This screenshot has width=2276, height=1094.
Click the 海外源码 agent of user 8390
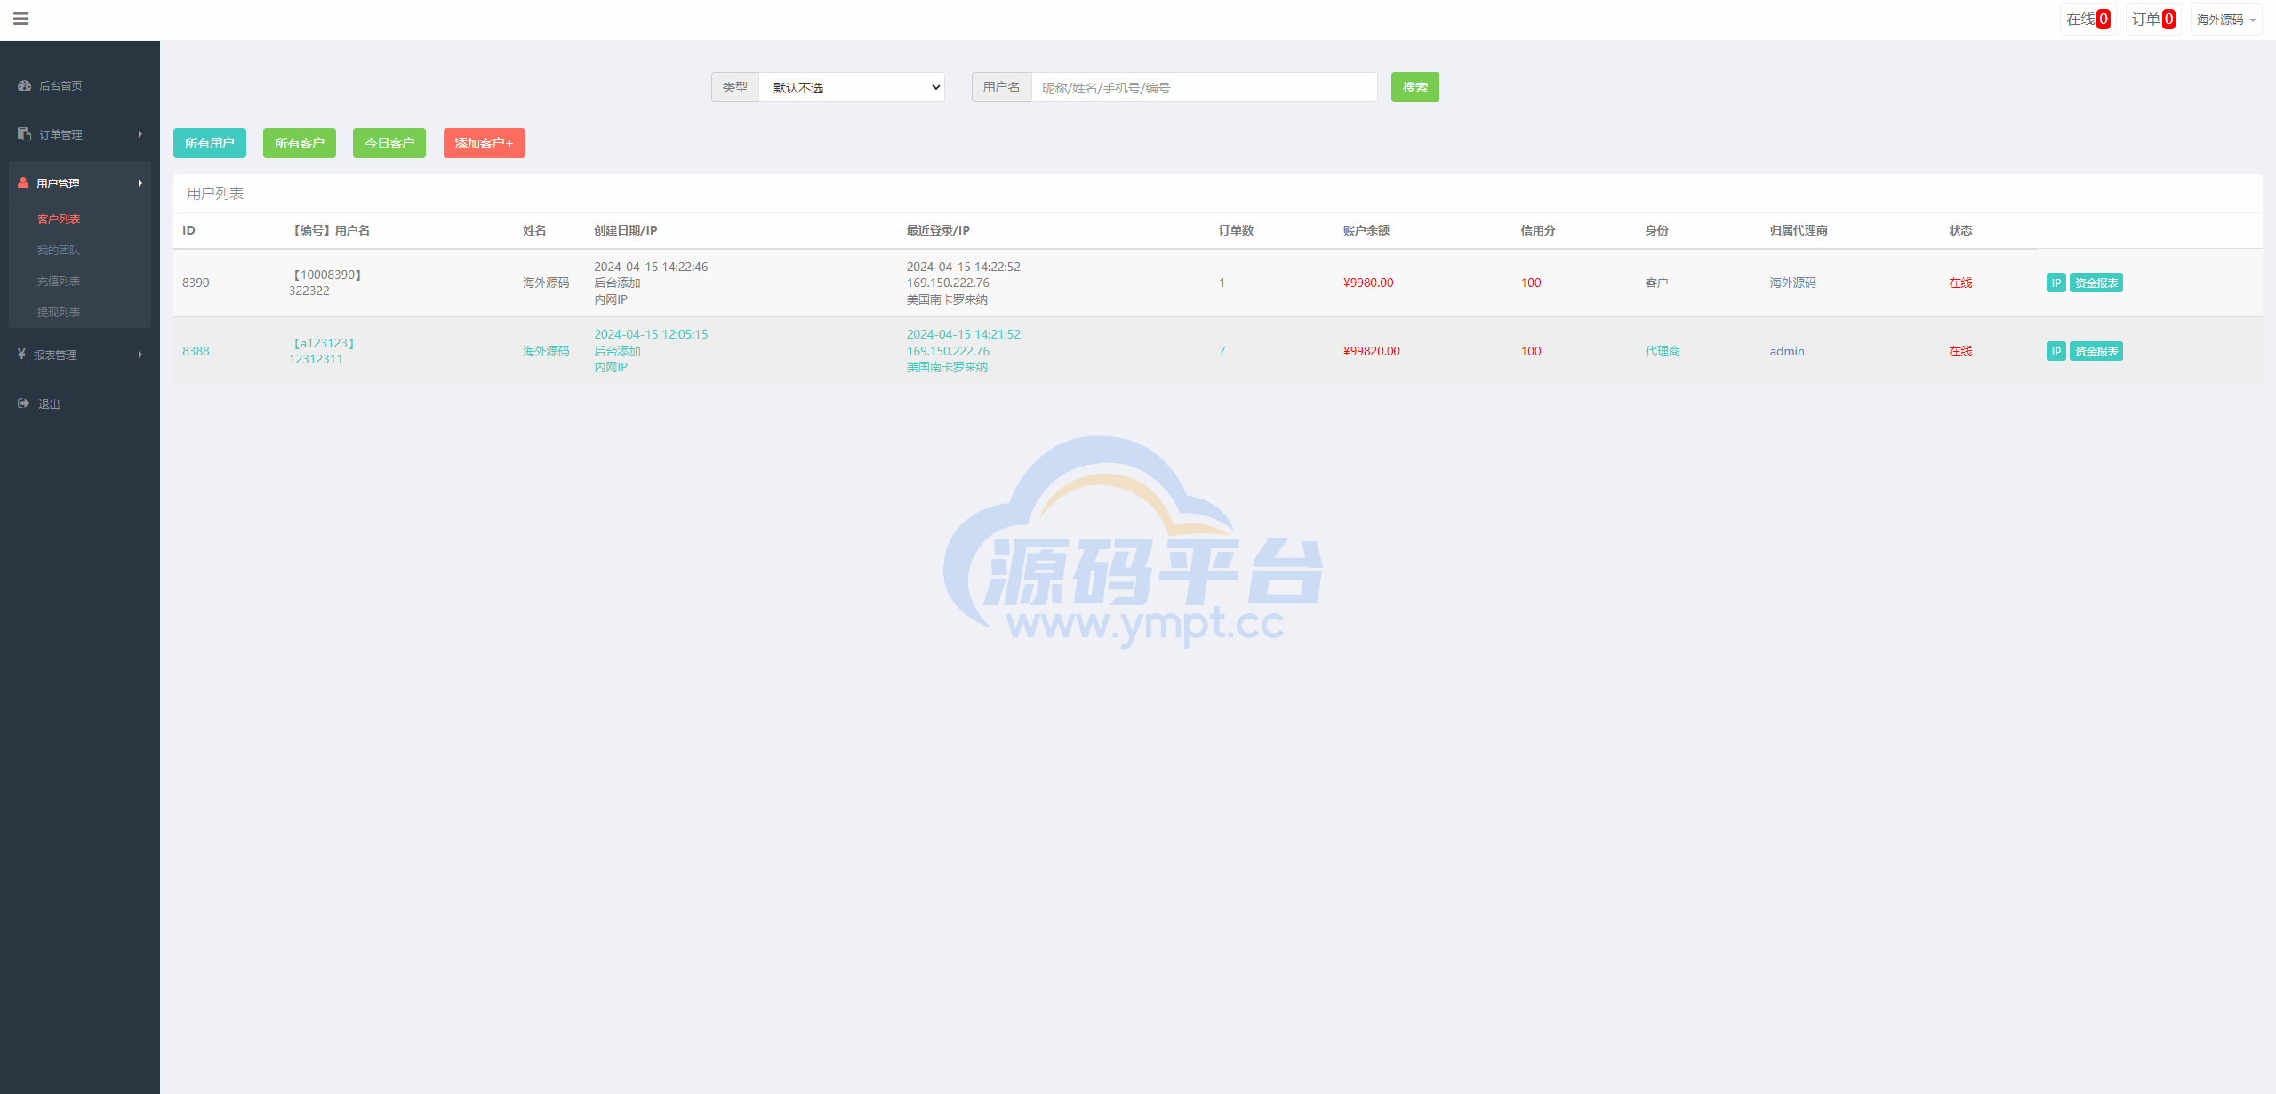(1792, 283)
